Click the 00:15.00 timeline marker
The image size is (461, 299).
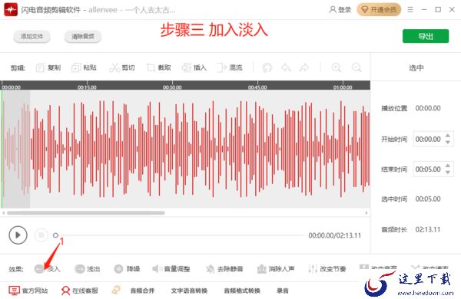point(87,87)
